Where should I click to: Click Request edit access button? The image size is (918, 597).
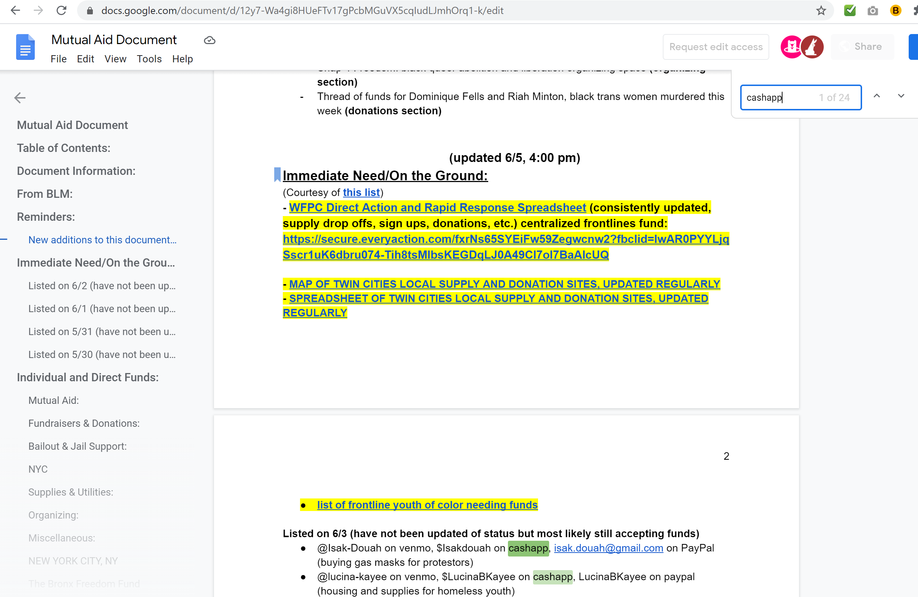click(716, 47)
